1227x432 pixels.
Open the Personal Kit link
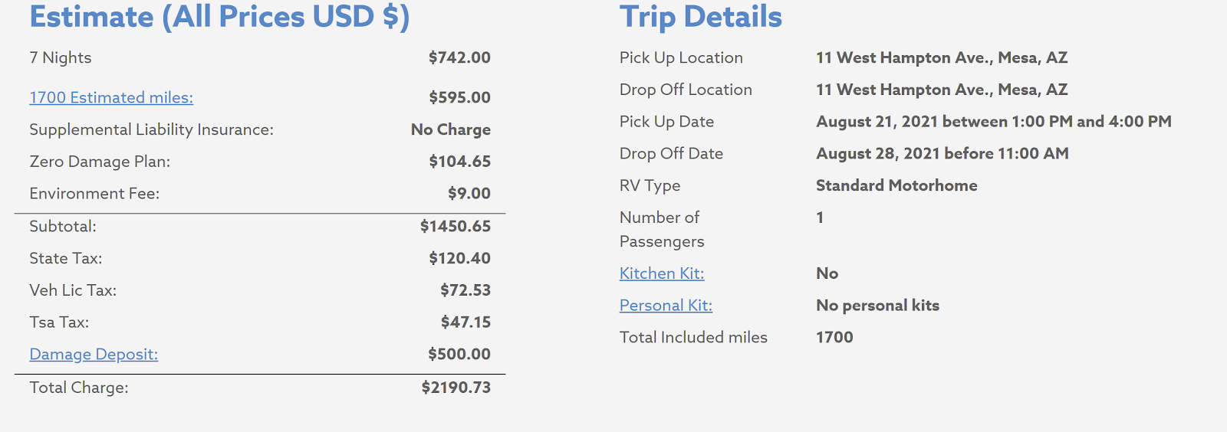pyautogui.click(x=666, y=306)
